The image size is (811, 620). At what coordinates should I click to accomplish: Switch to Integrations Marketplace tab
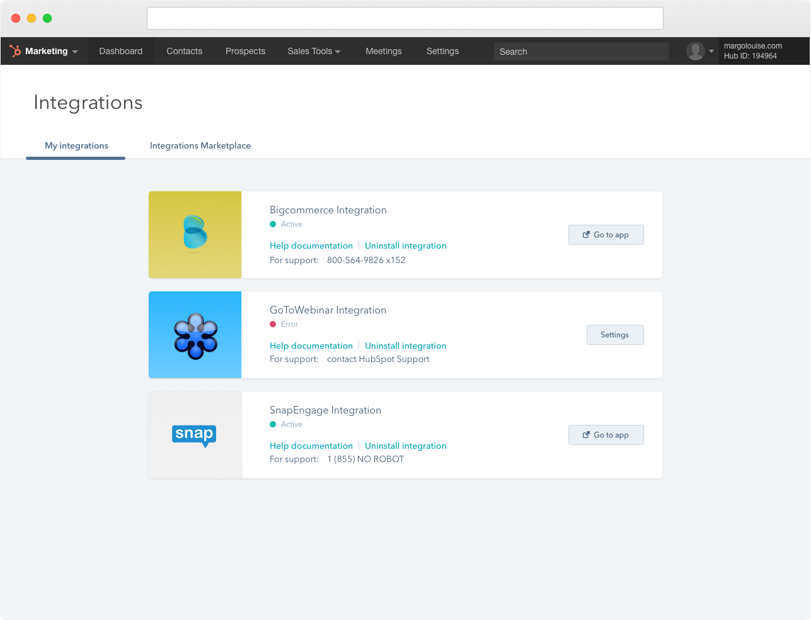[200, 145]
